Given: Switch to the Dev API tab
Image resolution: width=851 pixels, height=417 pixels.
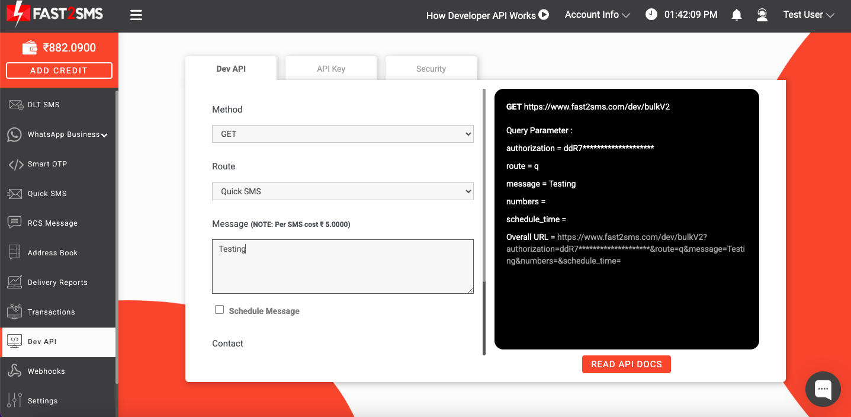Looking at the screenshot, I should point(231,69).
